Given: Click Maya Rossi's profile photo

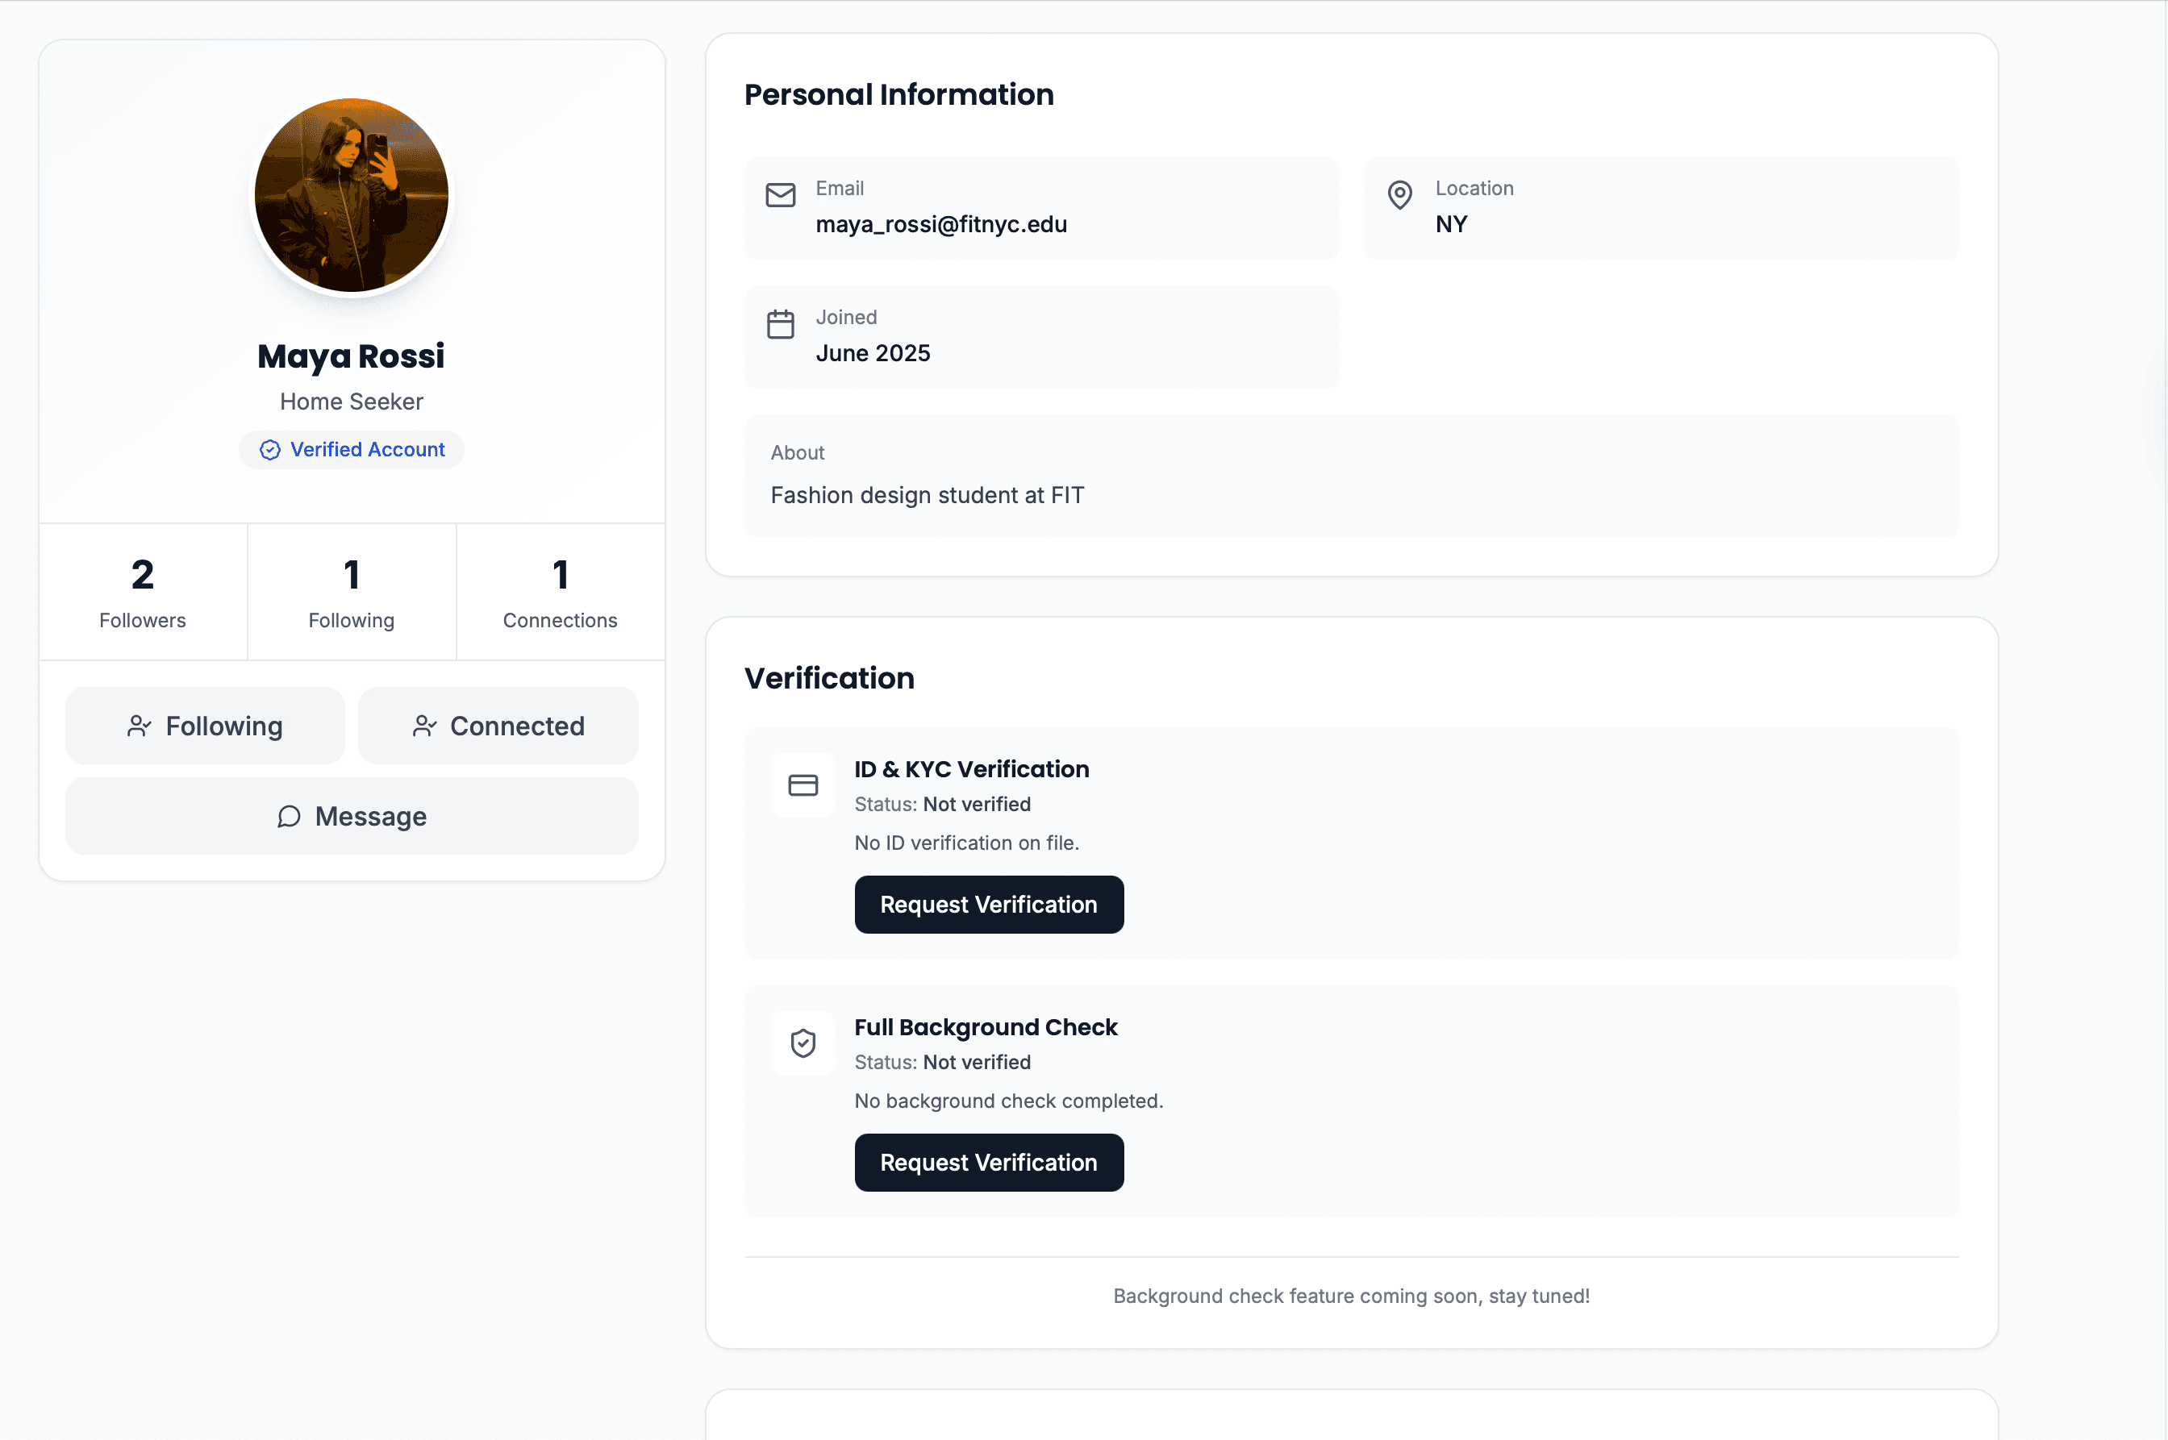Looking at the screenshot, I should point(351,196).
